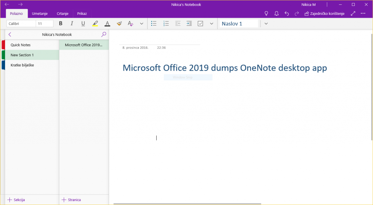
Task: Click the page date 8. prosinca 2016.
Action: (x=136, y=48)
